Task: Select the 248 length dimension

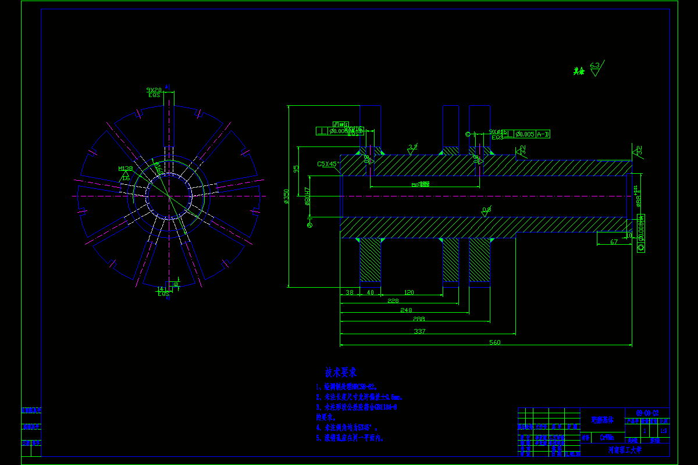Action: (406, 310)
